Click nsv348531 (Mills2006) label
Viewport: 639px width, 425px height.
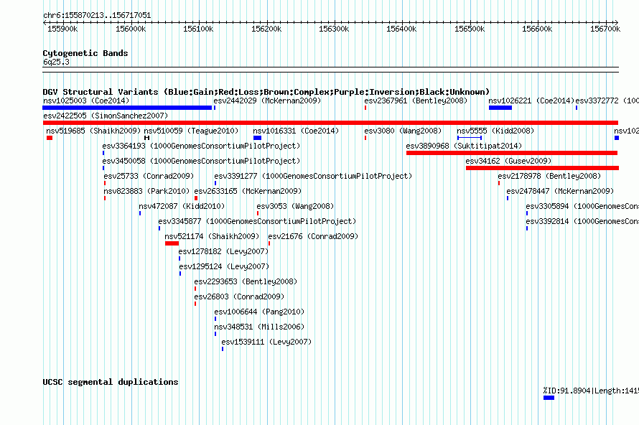[260, 327]
